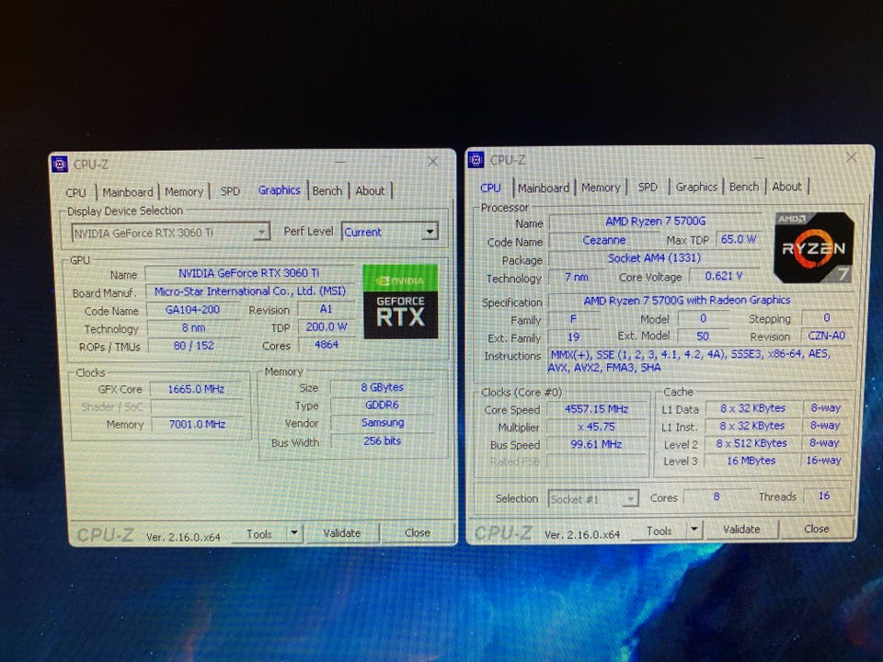Minimize the left CPU-Z window
Screen dimensions: 883x662
(x=339, y=163)
